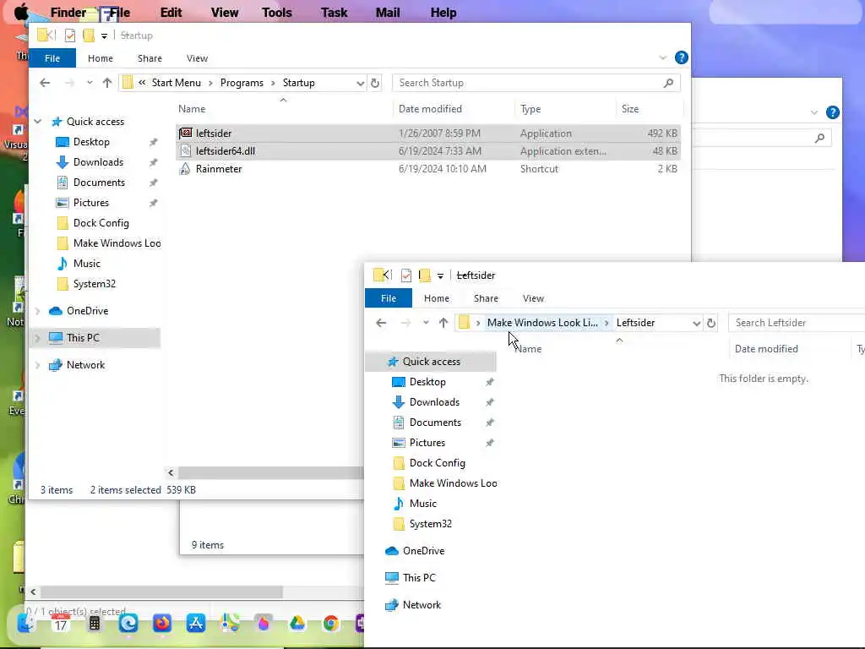Open the Calendar icon showing 17
865x649 pixels.
[60, 624]
